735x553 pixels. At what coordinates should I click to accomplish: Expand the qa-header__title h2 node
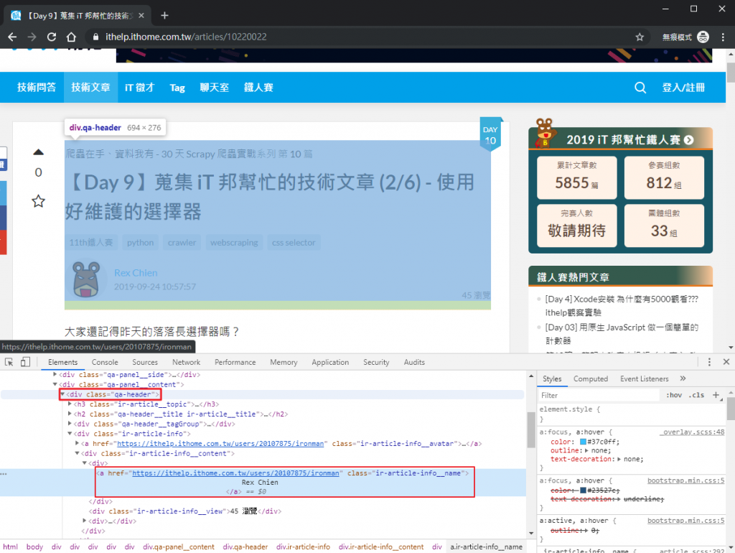point(70,414)
